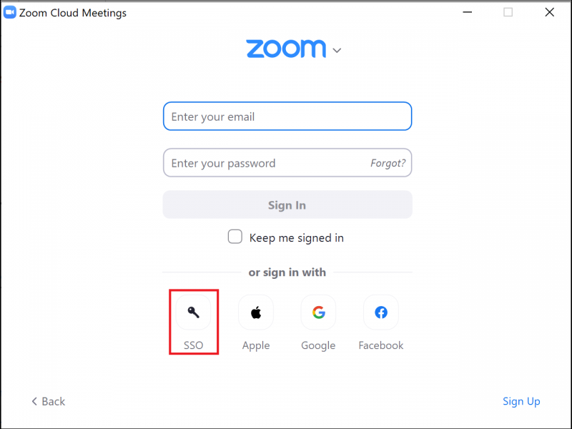
Task: Expand the chevron beside the Zoom wordmark
Action: [x=336, y=50]
